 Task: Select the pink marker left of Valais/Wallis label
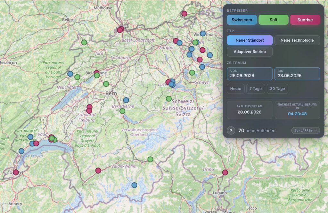[98, 170]
